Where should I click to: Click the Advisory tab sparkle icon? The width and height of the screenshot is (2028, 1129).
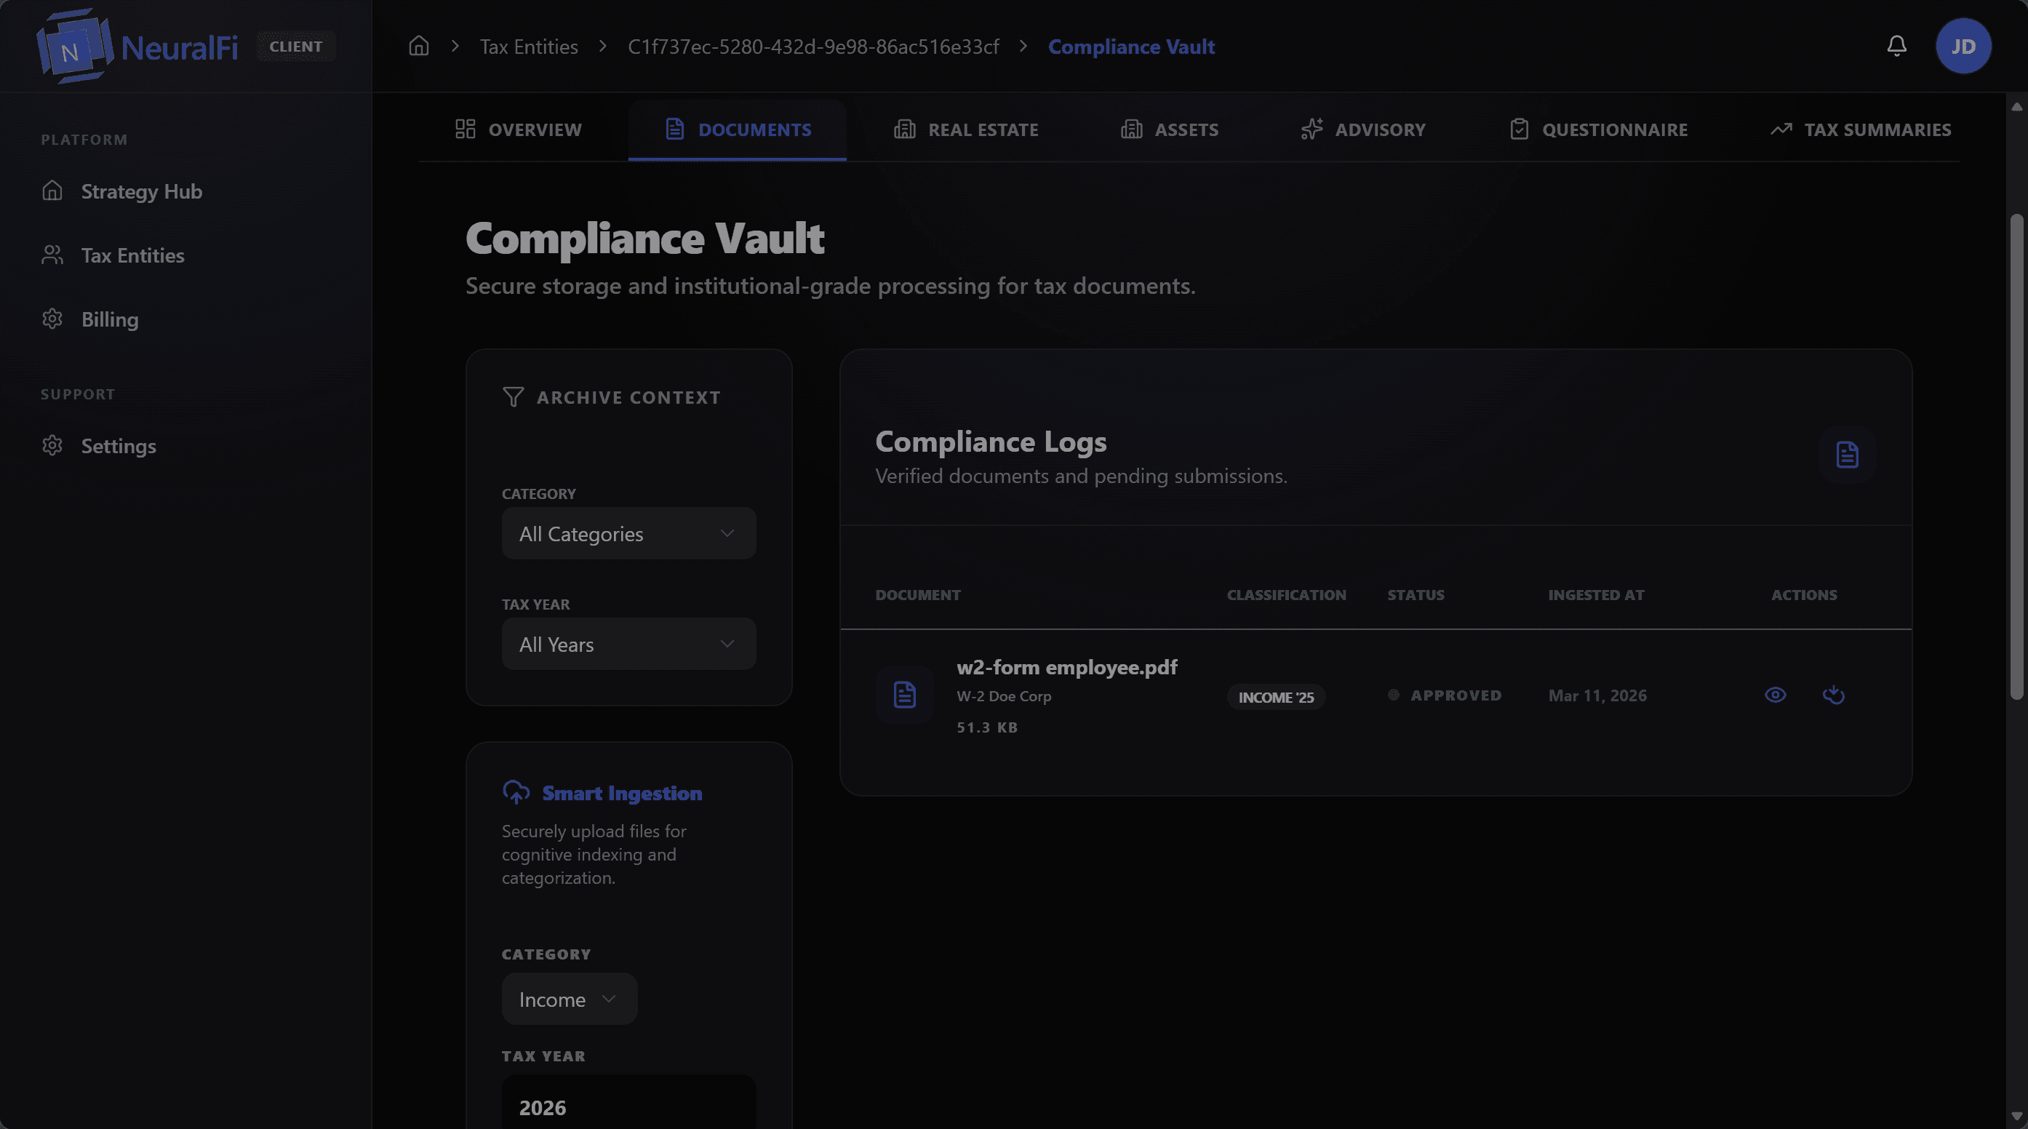coord(1312,129)
